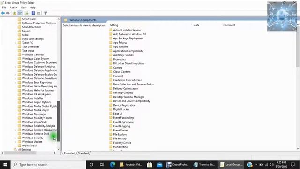Click the BitLocker Drive Encryption folder icon
This screenshot has height=169, width=300.
tap(111, 63)
